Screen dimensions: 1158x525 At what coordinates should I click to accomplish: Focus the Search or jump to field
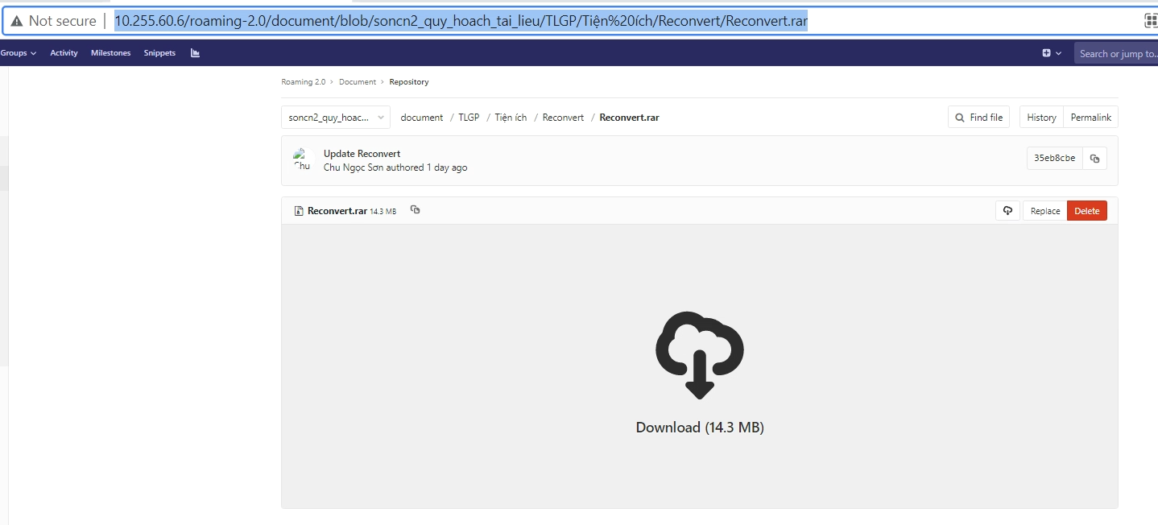1116,54
